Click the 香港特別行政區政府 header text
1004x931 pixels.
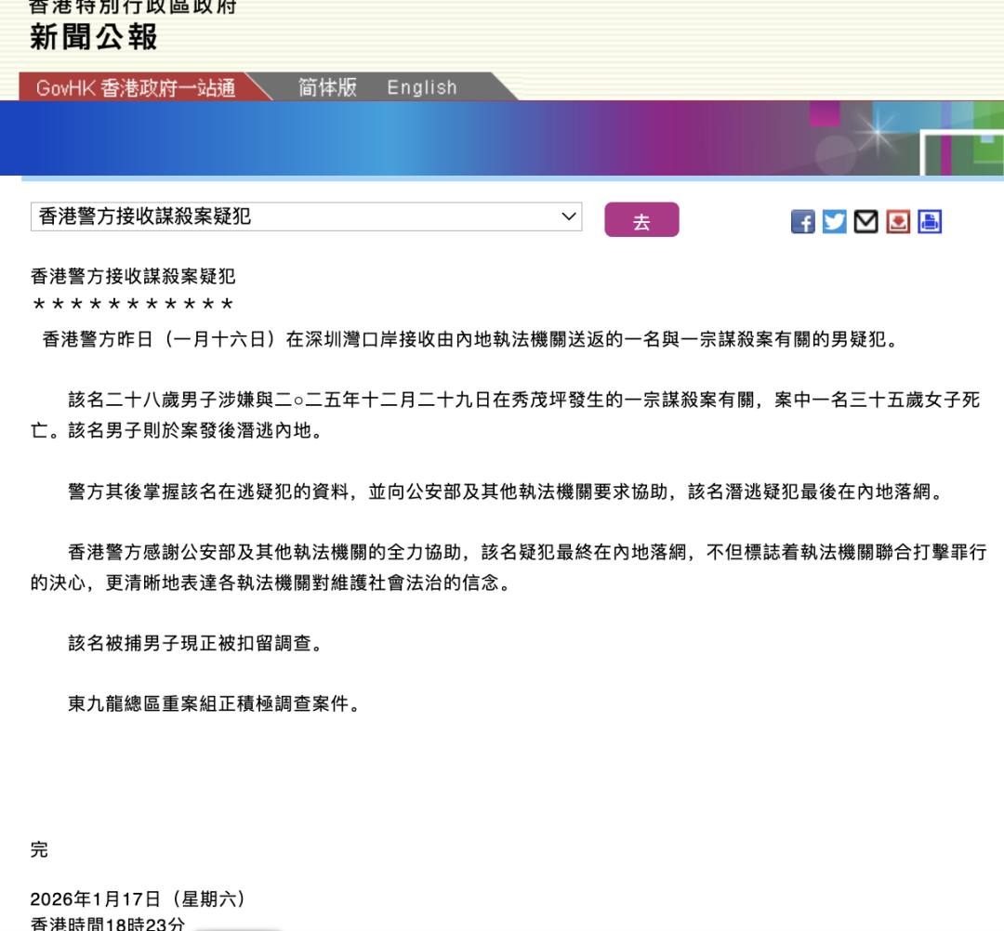pyautogui.click(x=133, y=7)
